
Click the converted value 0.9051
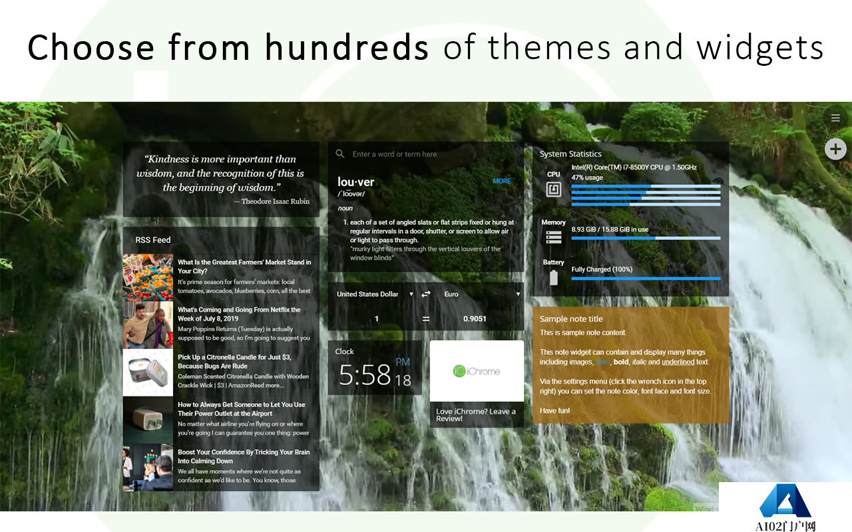coord(475,319)
